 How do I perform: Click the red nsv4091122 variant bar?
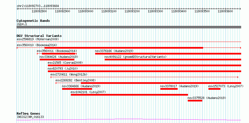(x=173, y=60)
